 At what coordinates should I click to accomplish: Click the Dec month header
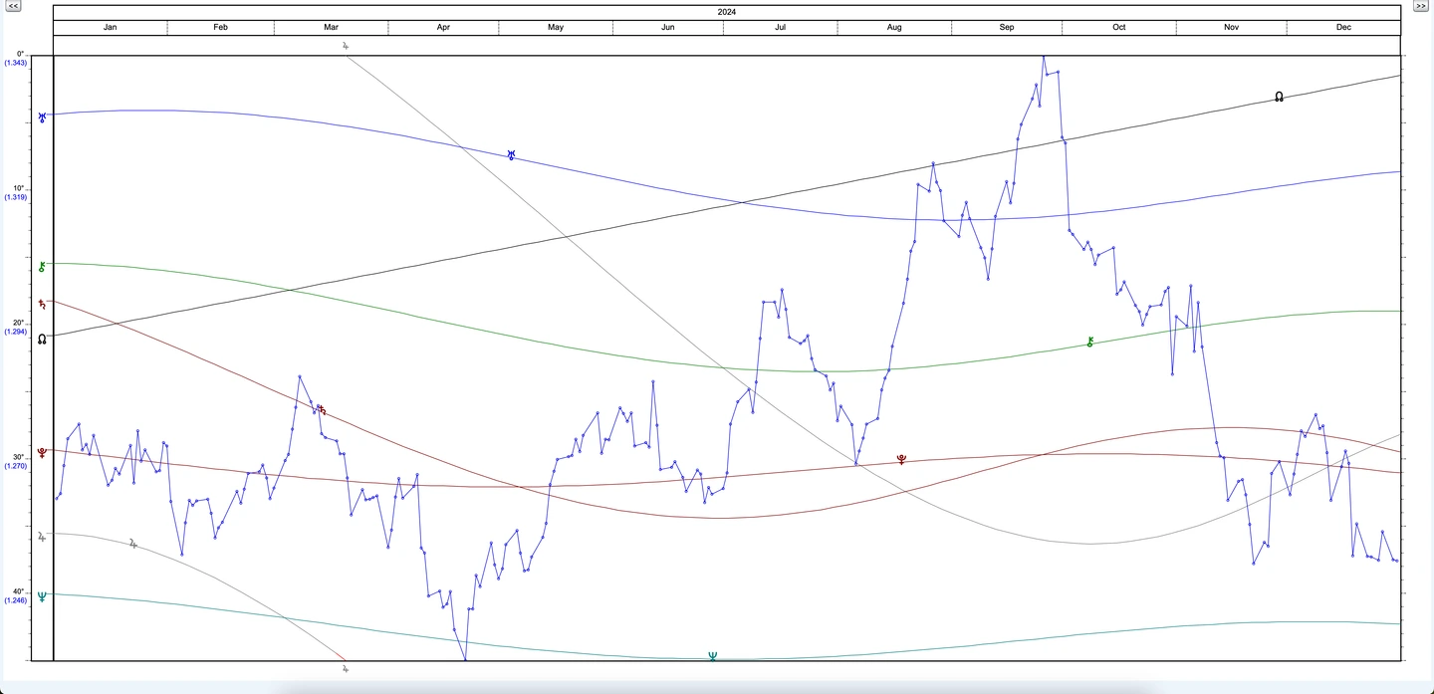[1343, 27]
